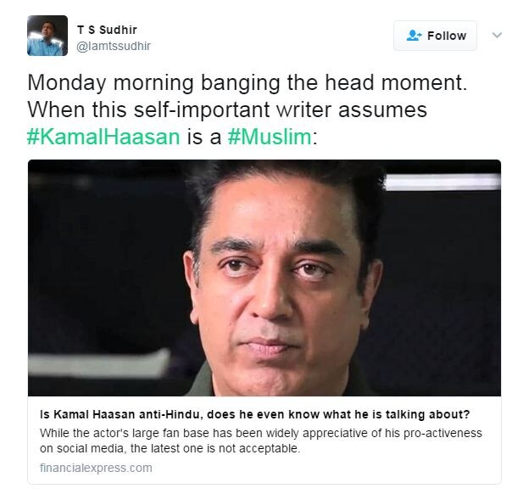Click the words 'is a' between hashtags

pos(204,137)
